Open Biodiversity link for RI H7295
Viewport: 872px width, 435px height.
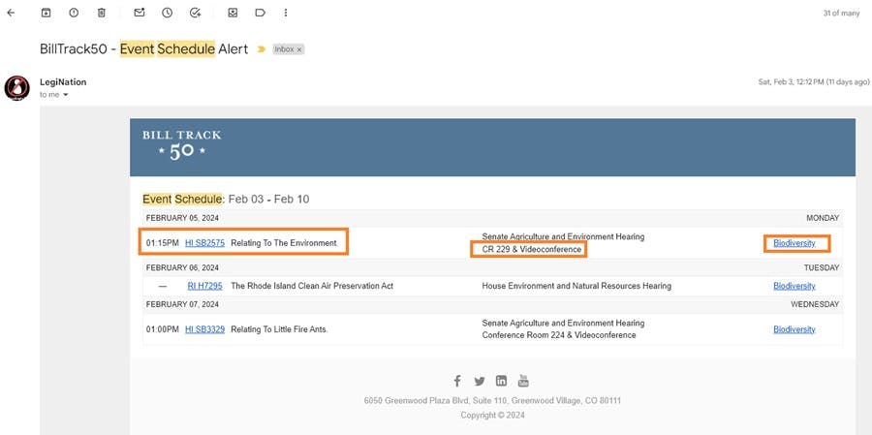[794, 286]
